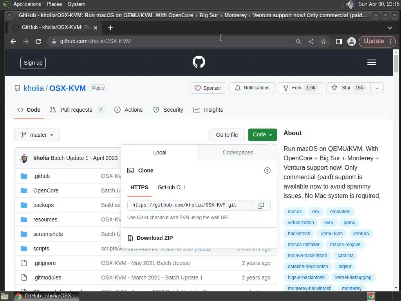This screenshot has width=401, height=301.
Task: Click the hackintosh topic tag
Action: coord(299,234)
